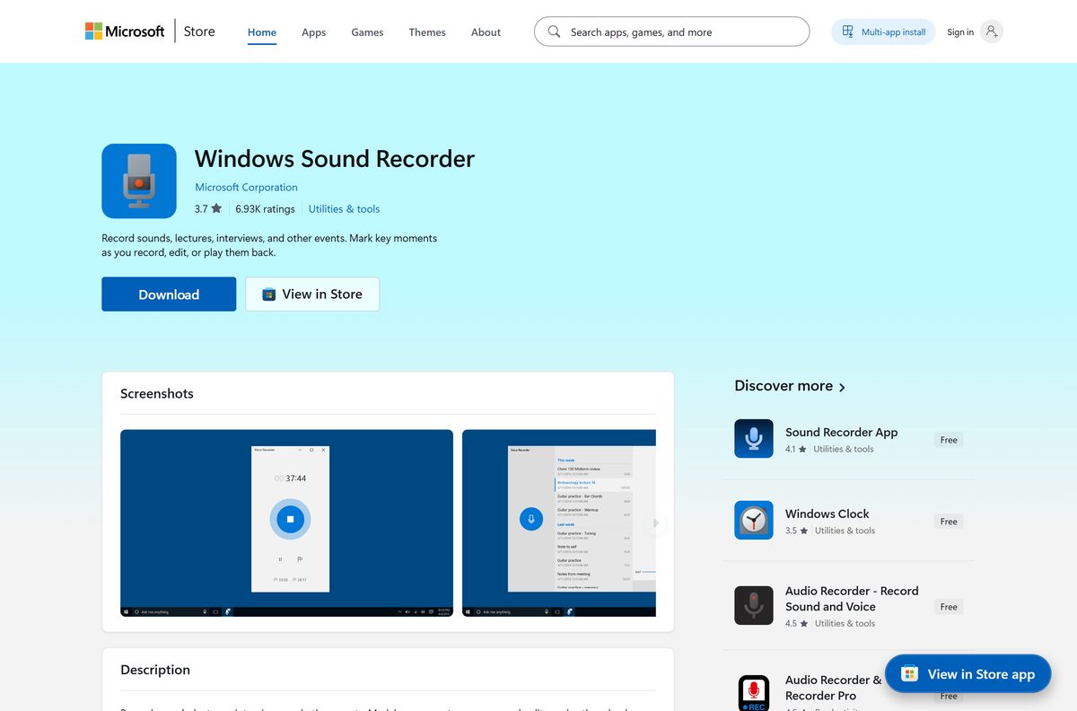
Task: Open Windows Clock listing title
Action: (x=827, y=513)
